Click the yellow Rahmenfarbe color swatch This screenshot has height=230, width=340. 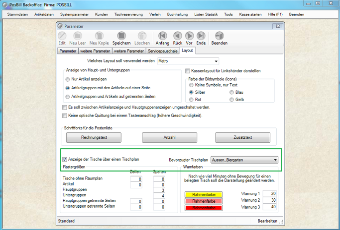[202, 194]
